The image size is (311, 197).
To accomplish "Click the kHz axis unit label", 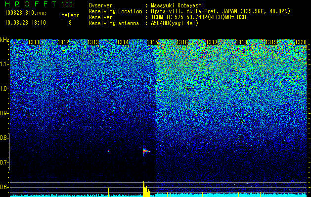I will pyautogui.click(x=4, y=40).
